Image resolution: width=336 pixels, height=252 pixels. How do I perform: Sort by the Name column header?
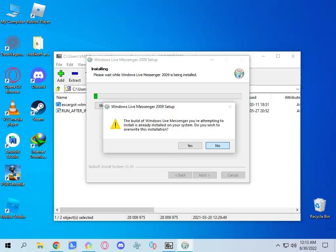pyautogui.click(x=62, y=97)
